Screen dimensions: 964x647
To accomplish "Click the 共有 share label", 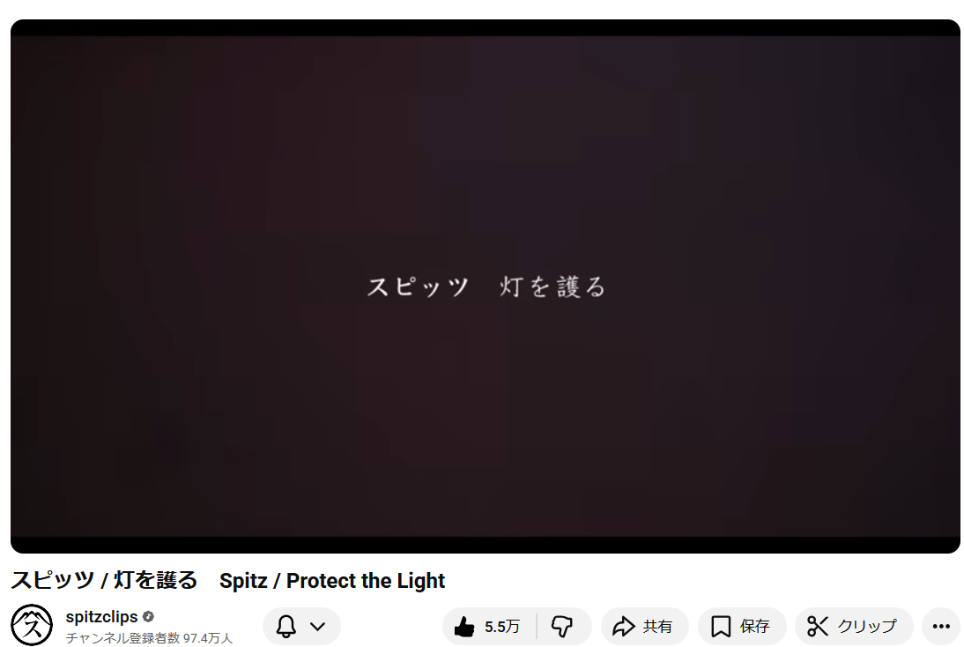I will coord(657,627).
